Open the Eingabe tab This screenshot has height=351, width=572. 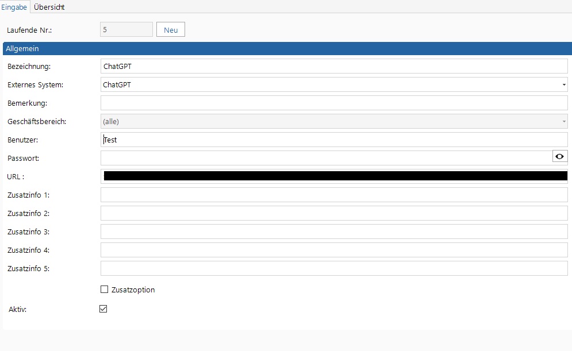(14, 7)
